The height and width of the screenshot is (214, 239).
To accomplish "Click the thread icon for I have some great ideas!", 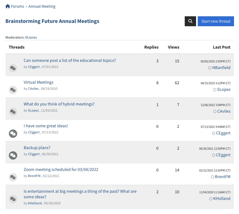I will pyautogui.click(x=13, y=134).
